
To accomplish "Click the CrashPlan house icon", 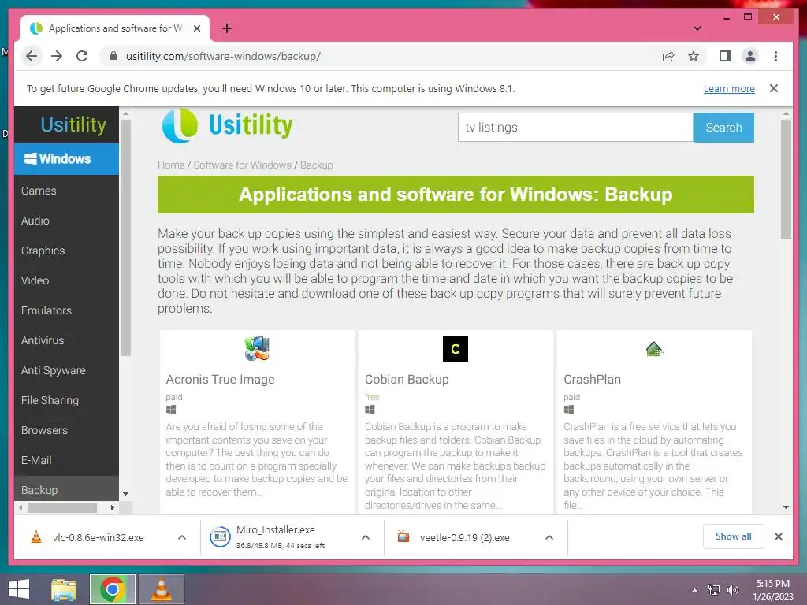I will click(x=653, y=349).
